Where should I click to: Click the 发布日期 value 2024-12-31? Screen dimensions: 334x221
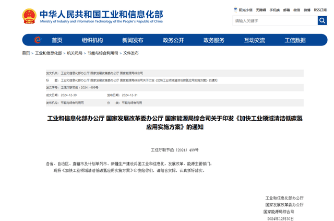(x=130, y=95)
